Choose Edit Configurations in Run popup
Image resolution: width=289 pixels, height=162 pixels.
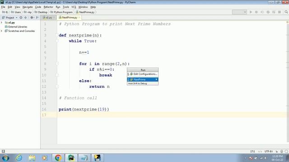143,74
